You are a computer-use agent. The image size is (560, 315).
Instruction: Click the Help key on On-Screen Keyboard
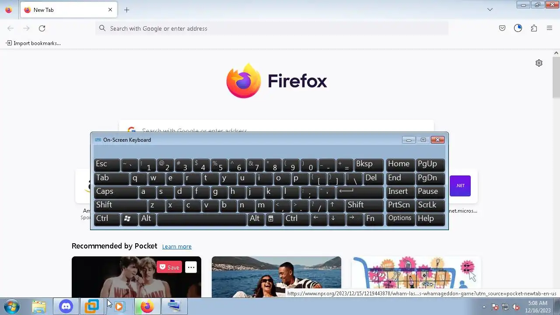(430, 219)
